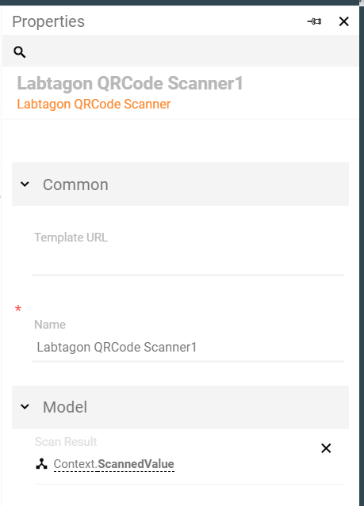Click the Model section header label

coord(65,407)
